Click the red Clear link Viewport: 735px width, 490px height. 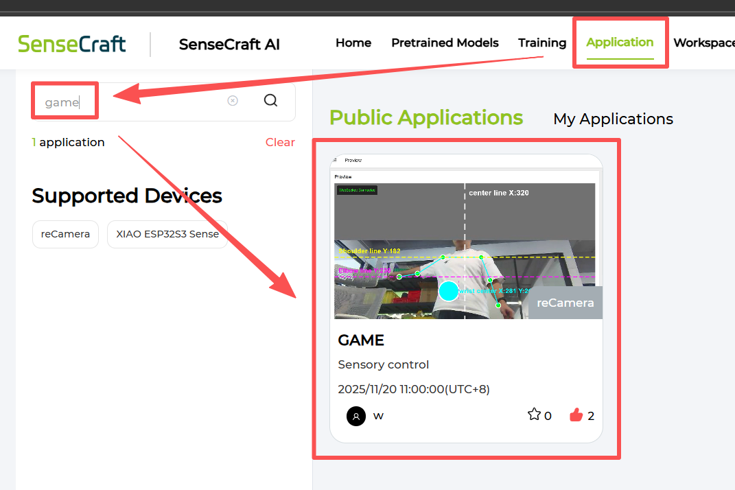tap(280, 142)
